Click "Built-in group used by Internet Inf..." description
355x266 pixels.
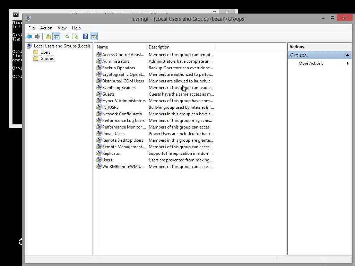[181, 107]
